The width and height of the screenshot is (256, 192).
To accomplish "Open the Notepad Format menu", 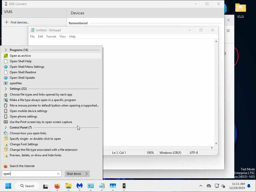I will (x=51, y=36).
